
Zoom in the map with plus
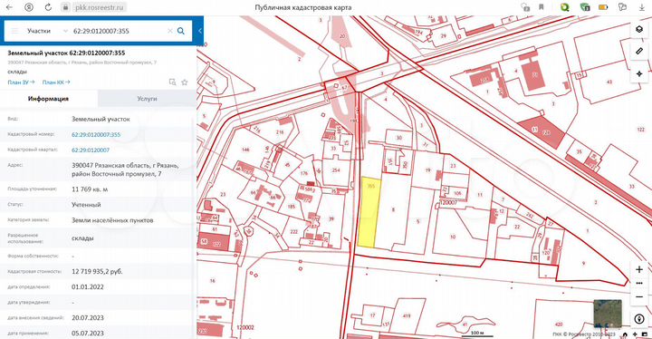(x=639, y=269)
